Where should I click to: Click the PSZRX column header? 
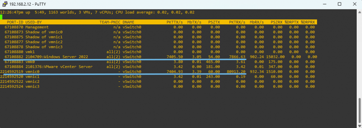tap(276, 22)
